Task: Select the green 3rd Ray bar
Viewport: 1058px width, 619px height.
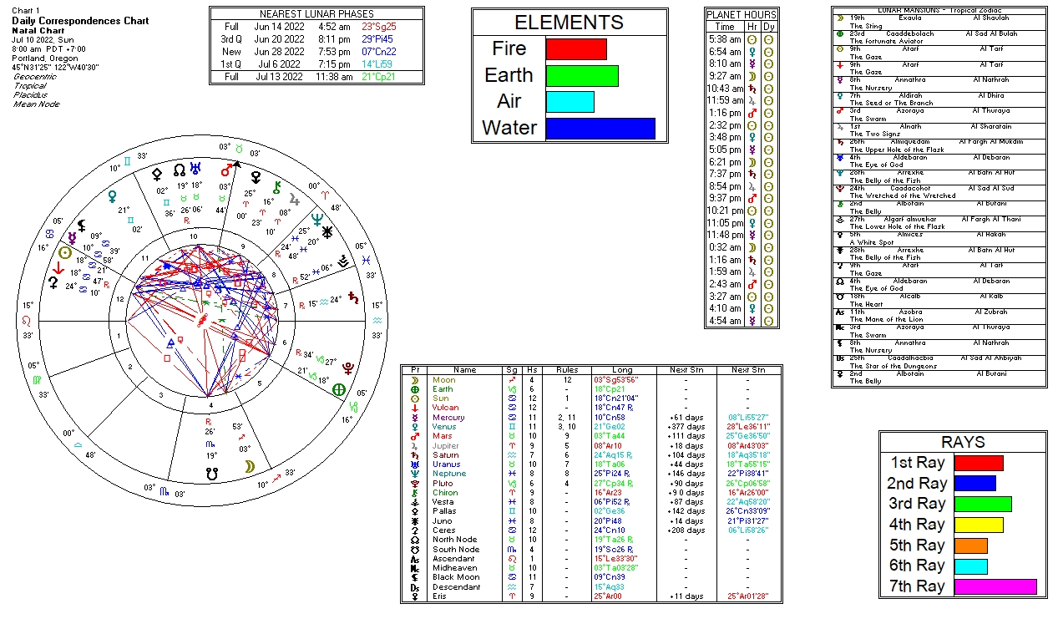Action: pyautogui.click(x=983, y=504)
